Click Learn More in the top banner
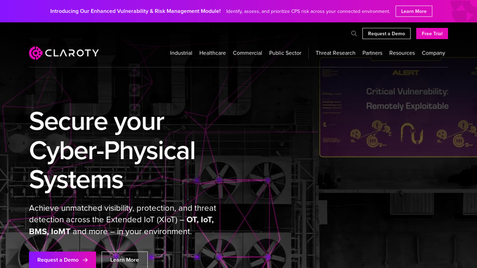Image resolution: width=477 pixels, height=268 pixels. [x=414, y=11]
